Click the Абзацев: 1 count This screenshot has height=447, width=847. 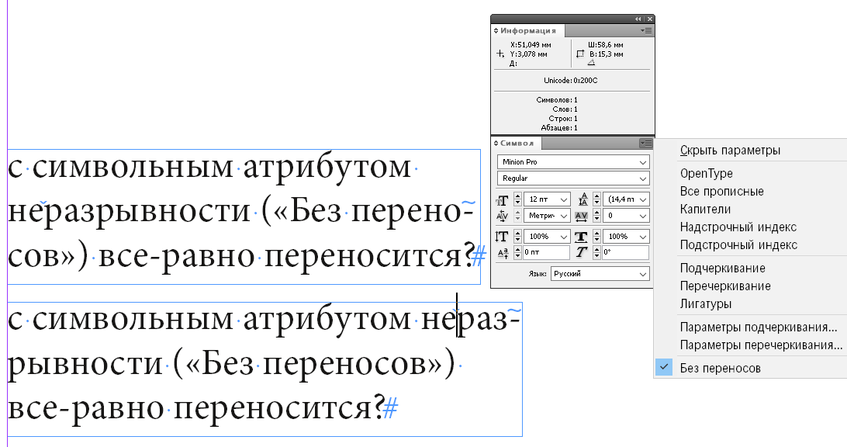[559, 128]
